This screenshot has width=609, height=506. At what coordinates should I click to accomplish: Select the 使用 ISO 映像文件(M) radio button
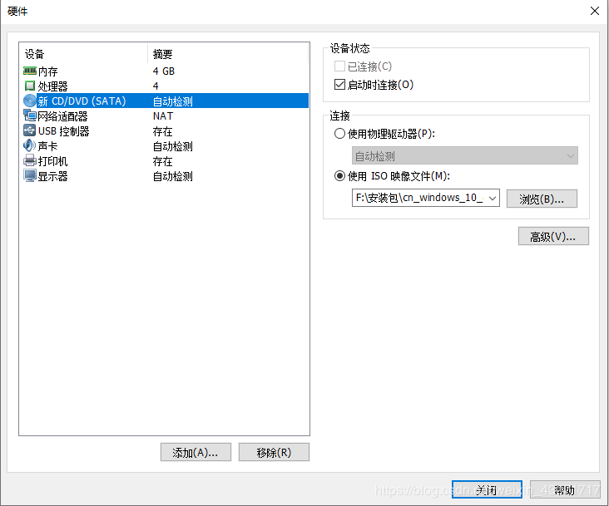point(339,175)
